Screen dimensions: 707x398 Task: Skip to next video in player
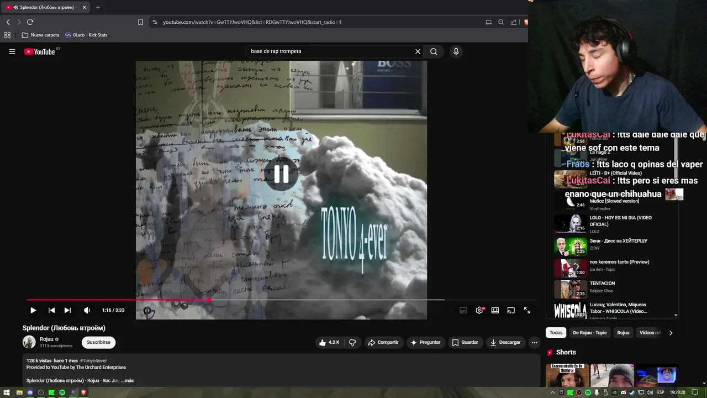(x=67, y=311)
